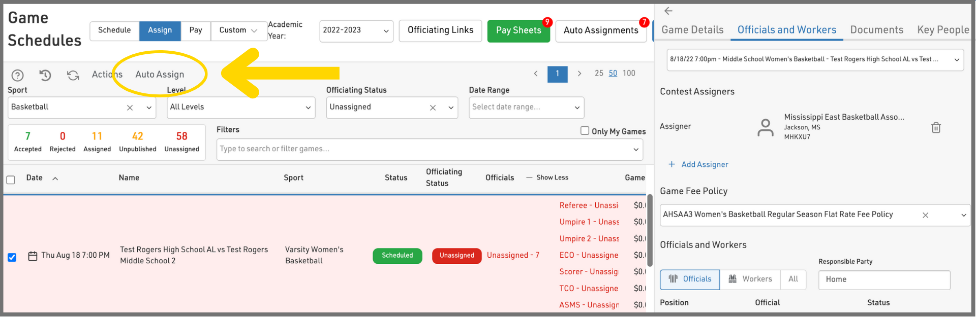Image resolution: width=976 pixels, height=317 pixels.
Task: Click the green Pay Sheets button
Action: point(518,31)
